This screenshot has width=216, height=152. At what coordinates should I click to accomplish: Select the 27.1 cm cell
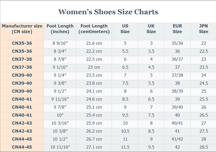(94, 147)
